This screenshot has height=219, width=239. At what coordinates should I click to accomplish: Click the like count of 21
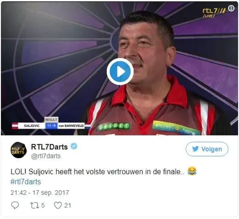[67, 206]
